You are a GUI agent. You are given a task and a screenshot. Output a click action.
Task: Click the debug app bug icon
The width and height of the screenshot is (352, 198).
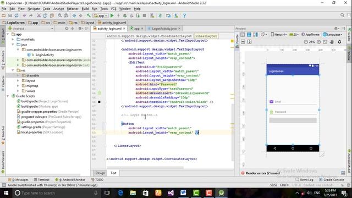125,15
